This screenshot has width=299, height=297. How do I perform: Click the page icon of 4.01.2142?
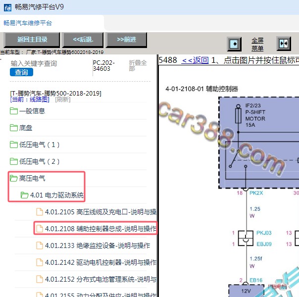pos(40,262)
